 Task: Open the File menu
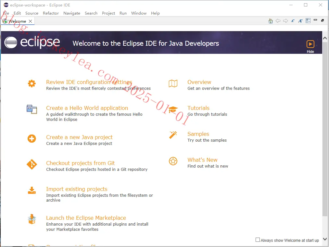6,13
